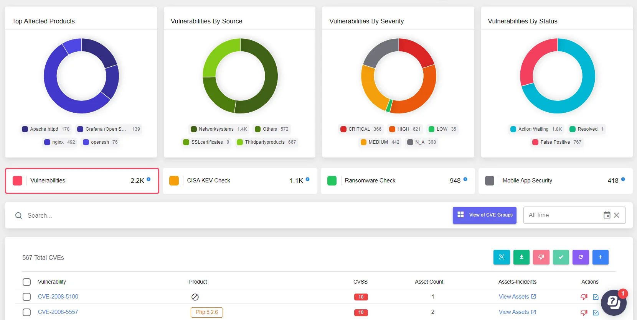Click View Assets for CVE-2008-5100
The image size is (637, 320).
[517, 297]
